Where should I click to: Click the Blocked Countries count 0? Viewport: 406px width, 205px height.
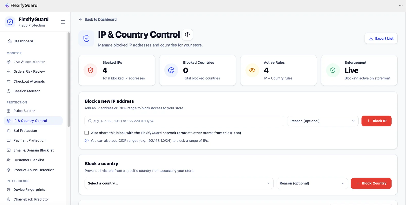click(x=186, y=70)
